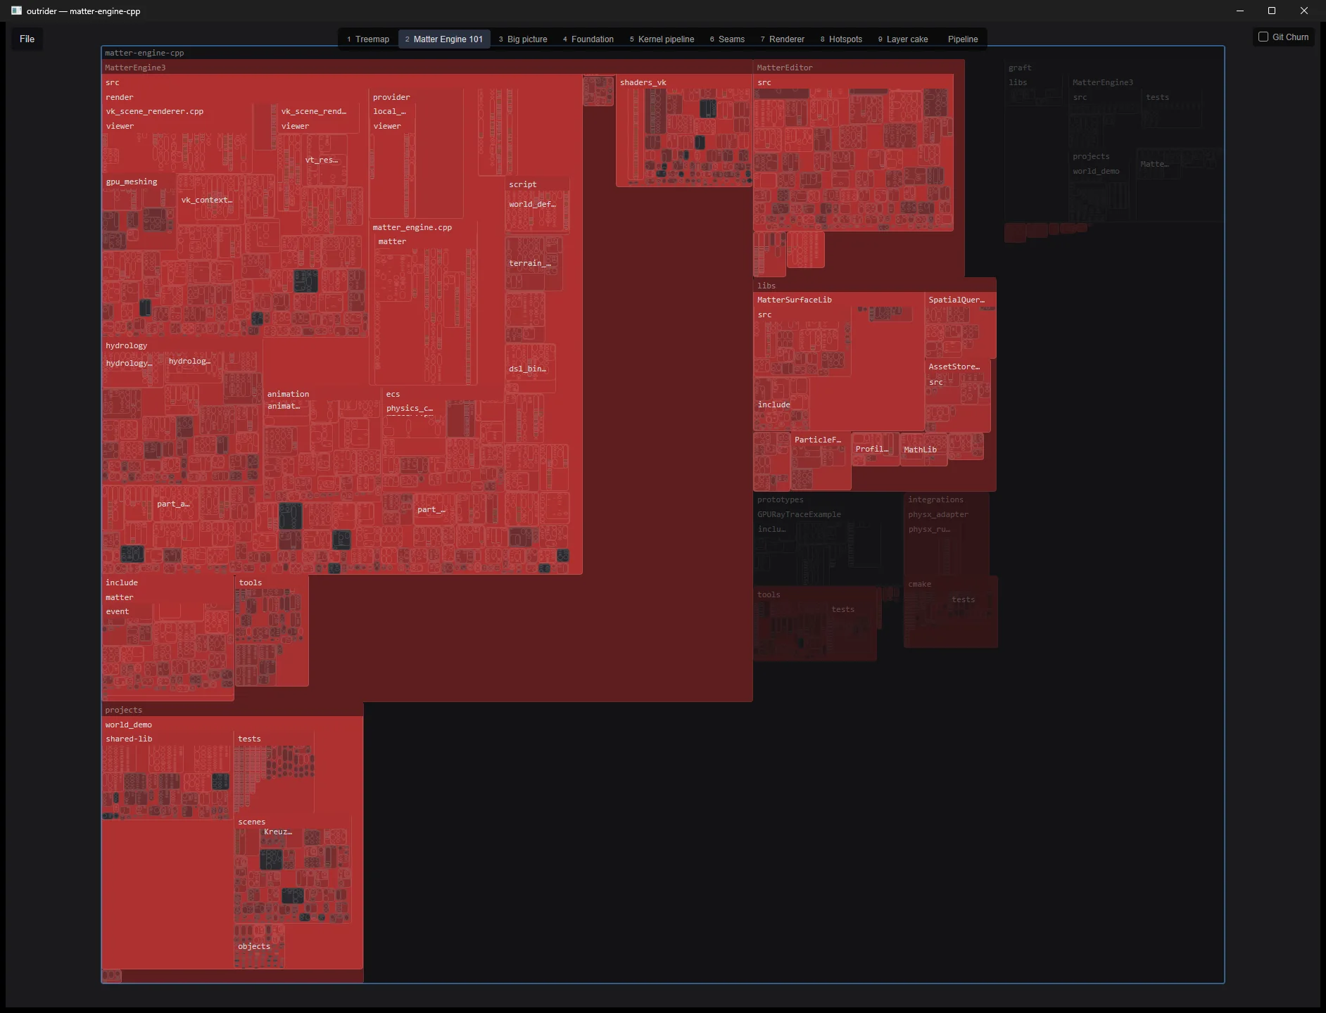Image resolution: width=1326 pixels, height=1013 pixels.
Task: Click the animation folder label
Action: coord(289,394)
